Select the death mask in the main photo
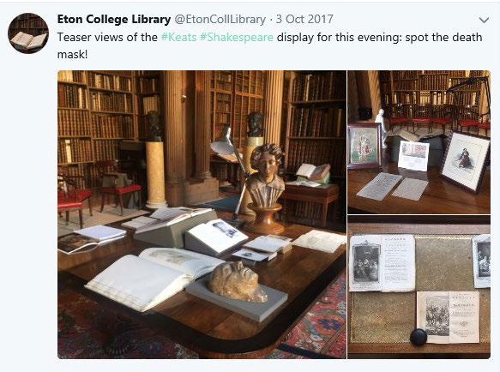 click(238, 281)
